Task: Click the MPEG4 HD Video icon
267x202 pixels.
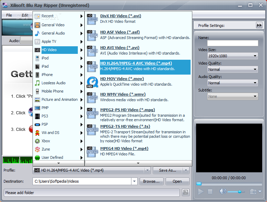Action: point(92,152)
